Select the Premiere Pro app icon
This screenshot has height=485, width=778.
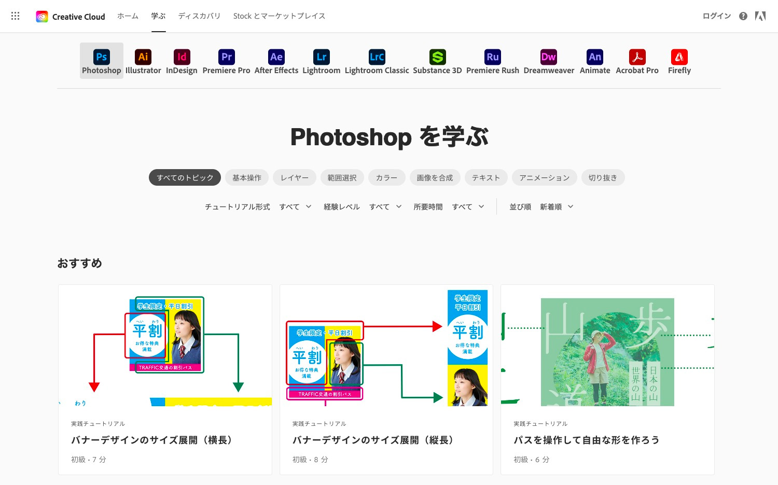point(227,57)
